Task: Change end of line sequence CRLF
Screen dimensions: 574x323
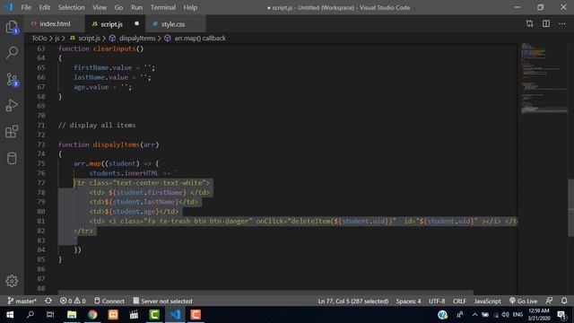Action: pyautogui.click(x=459, y=301)
